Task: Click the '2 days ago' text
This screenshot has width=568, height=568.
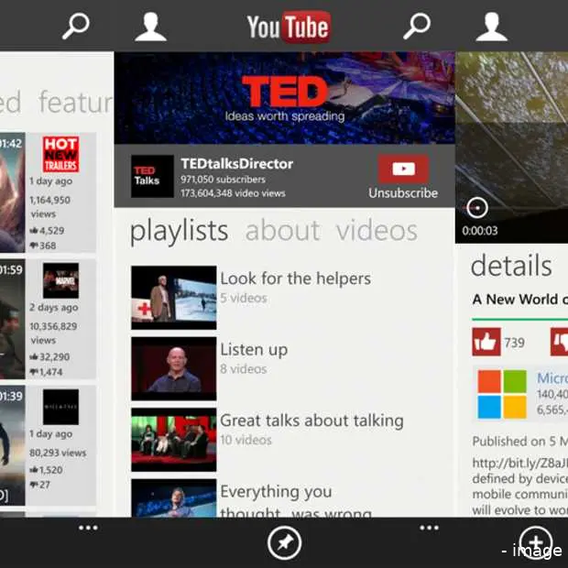Action: click(x=54, y=308)
